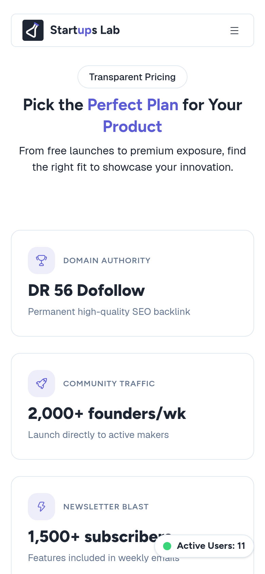Open the hamburger navigation menu
This screenshot has height=574, width=265.
(234, 31)
